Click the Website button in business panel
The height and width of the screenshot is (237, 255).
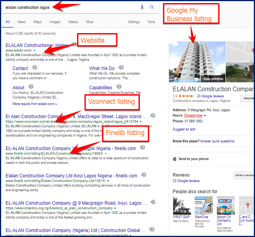coord(247,98)
